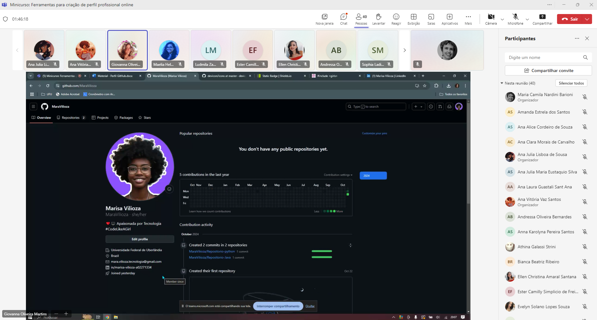
Task: Click Customize your pins link
Action: click(x=374, y=133)
